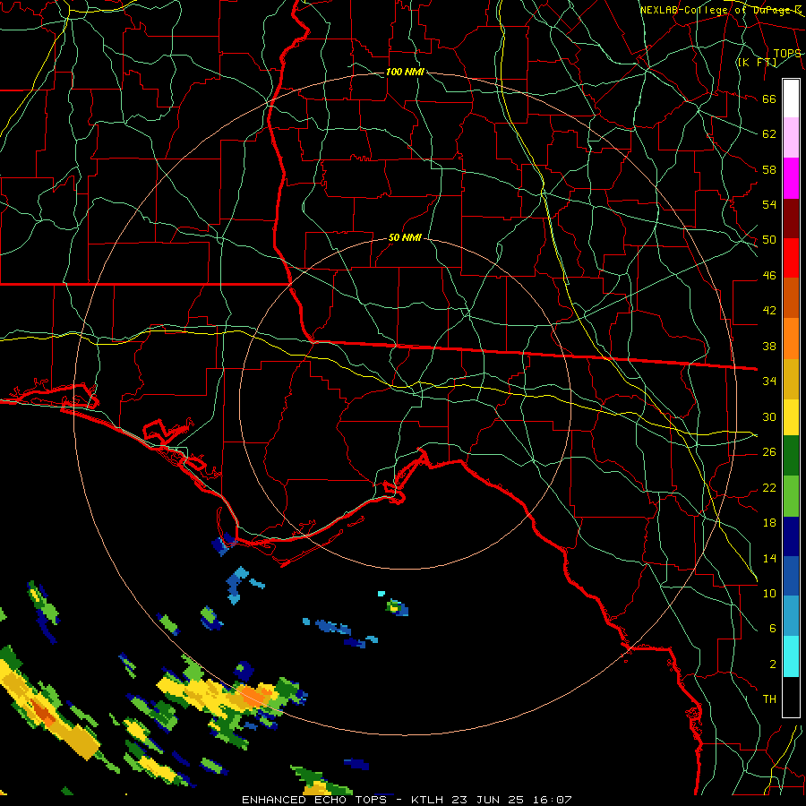The image size is (806, 806).
Task: Click the light pink legend swatch
Action: [791, 138]
